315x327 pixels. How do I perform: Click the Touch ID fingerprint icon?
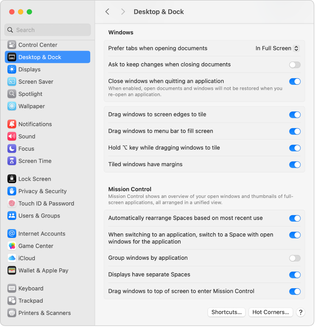[x=12, y=204]
